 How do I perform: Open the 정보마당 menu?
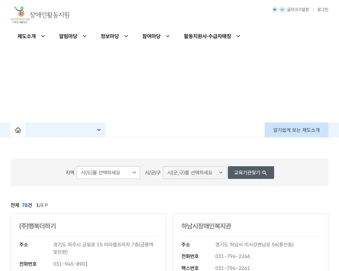110,36
